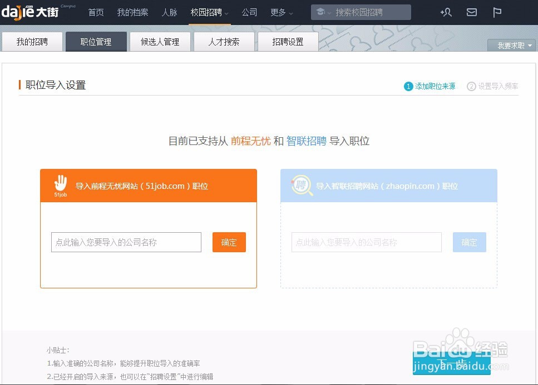Switch to the 职位管理 tab
The width and height of the screenshot is (538, 385).
pyautogui.click(x=96, y=42)
